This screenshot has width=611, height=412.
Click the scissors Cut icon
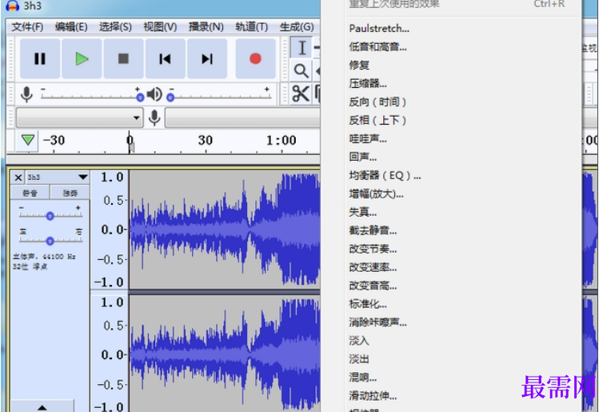point(300,94)
